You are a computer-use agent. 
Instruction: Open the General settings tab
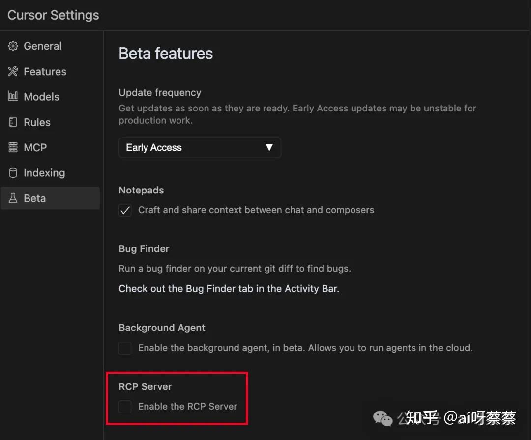click(x=43, y=46)
